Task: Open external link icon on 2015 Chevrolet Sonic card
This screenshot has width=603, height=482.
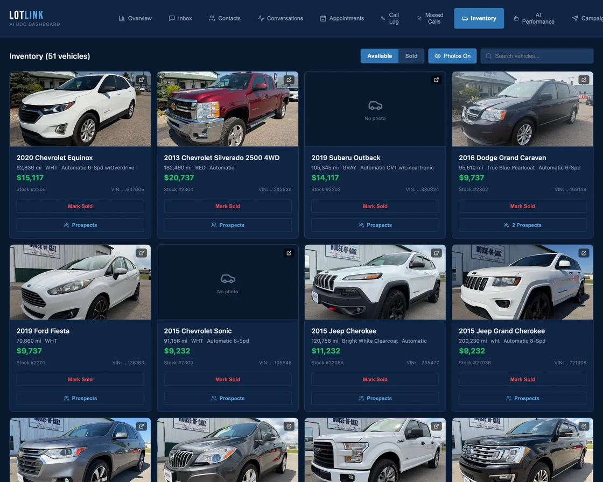Action: coord(289,253)
